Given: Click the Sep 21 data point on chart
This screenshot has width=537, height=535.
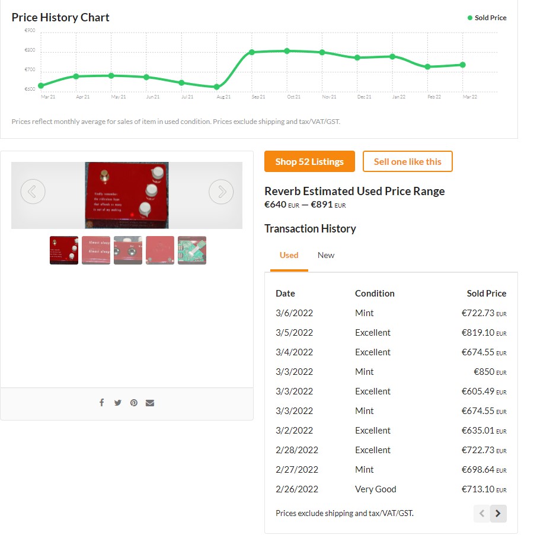Looking at the screenshot, I should coord(252,52).
